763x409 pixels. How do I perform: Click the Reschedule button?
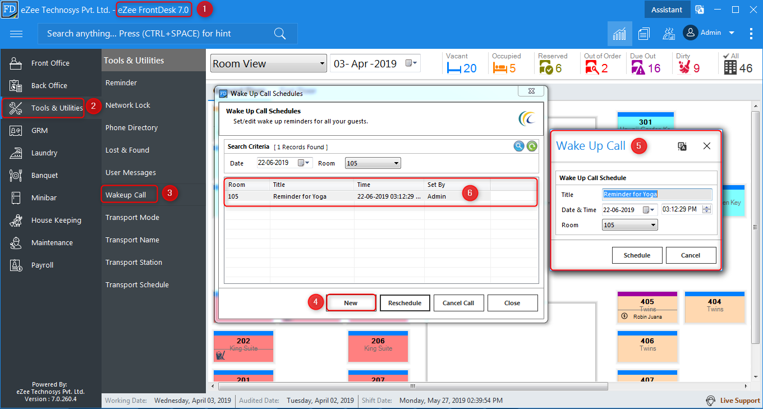pos(405,303)
